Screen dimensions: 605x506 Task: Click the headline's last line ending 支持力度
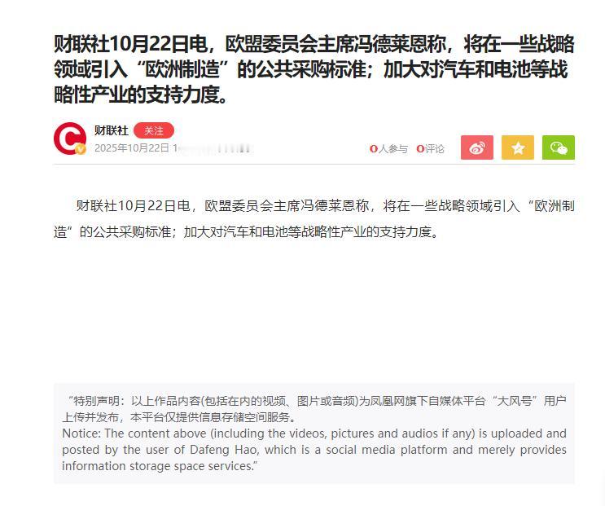(x=140, y=95)
